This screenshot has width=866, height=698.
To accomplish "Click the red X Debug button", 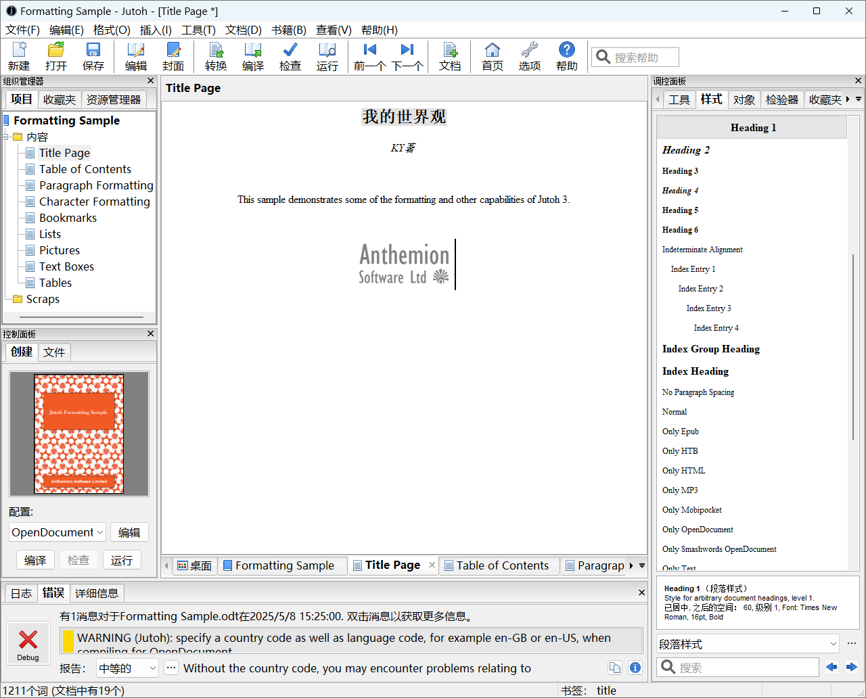I will pyautogui.click(x=28, y=643).
